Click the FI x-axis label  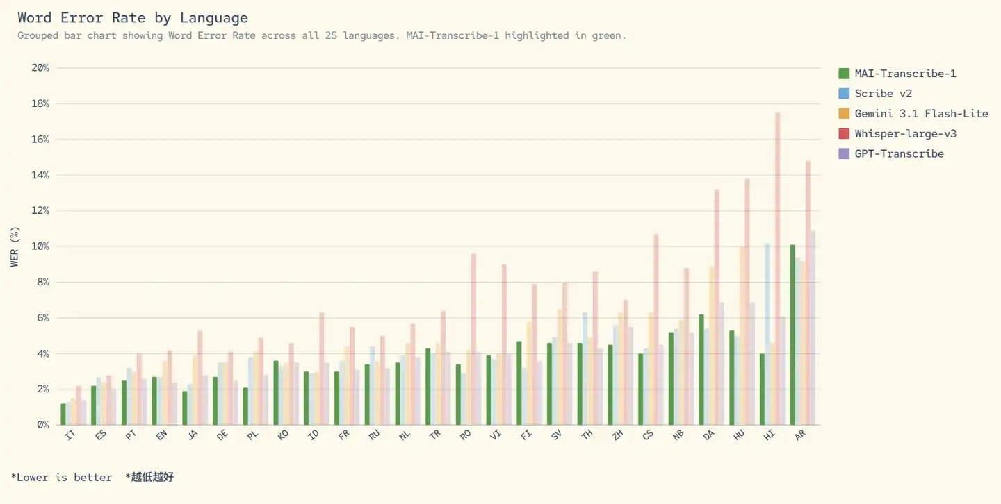point(526,435)
